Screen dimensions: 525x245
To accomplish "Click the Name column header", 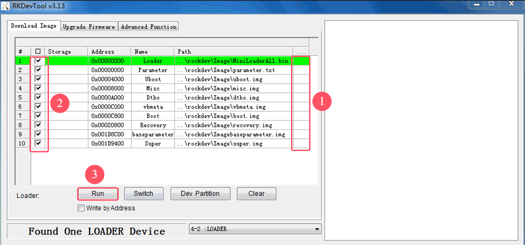I will [153, 52].
